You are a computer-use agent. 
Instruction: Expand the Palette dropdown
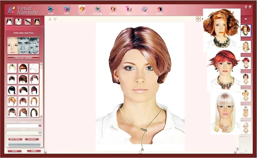pyautogui.click(x=40, y=126)
